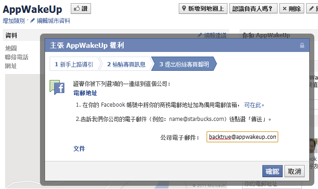Click 新增到地圖上 button
The image size is (318, 189).
[203, 9]
